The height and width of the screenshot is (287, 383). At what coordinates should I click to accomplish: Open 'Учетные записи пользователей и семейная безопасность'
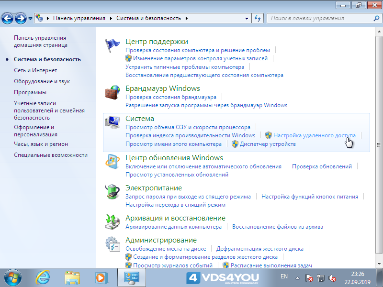coord(49,110)
